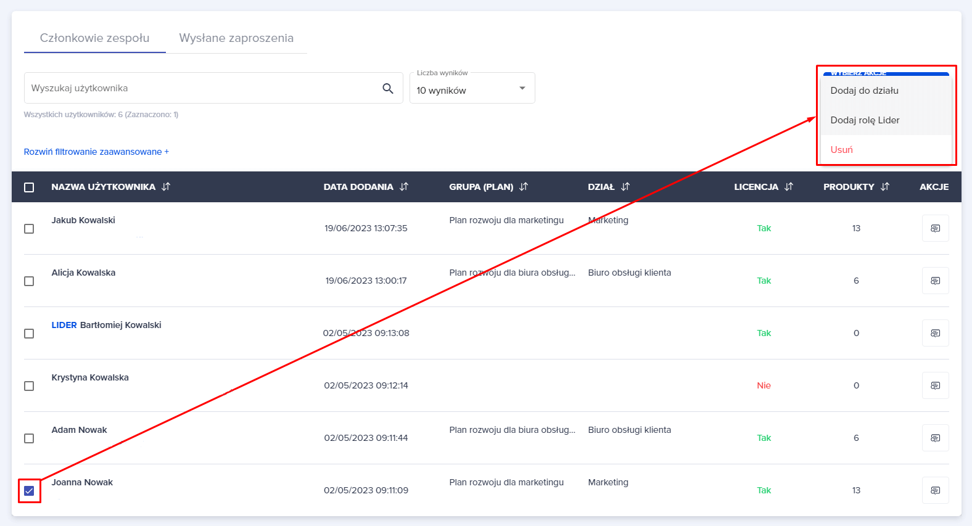Screen dimensions: 972x526
Task: Uncheck the Joanna Nowak checkbox
Action: point(29,491)
